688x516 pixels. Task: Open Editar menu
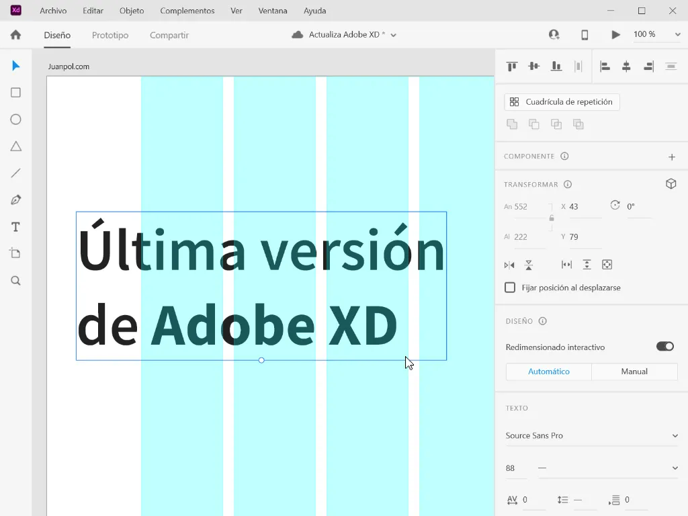(93, 11)
